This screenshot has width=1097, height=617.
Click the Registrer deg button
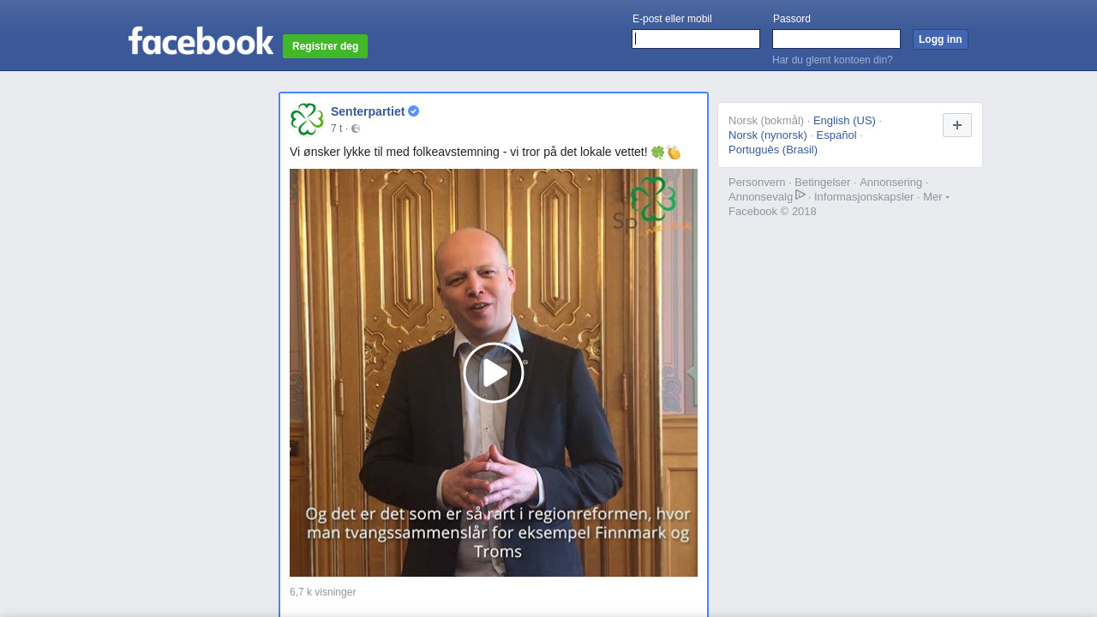coord(326,46)
